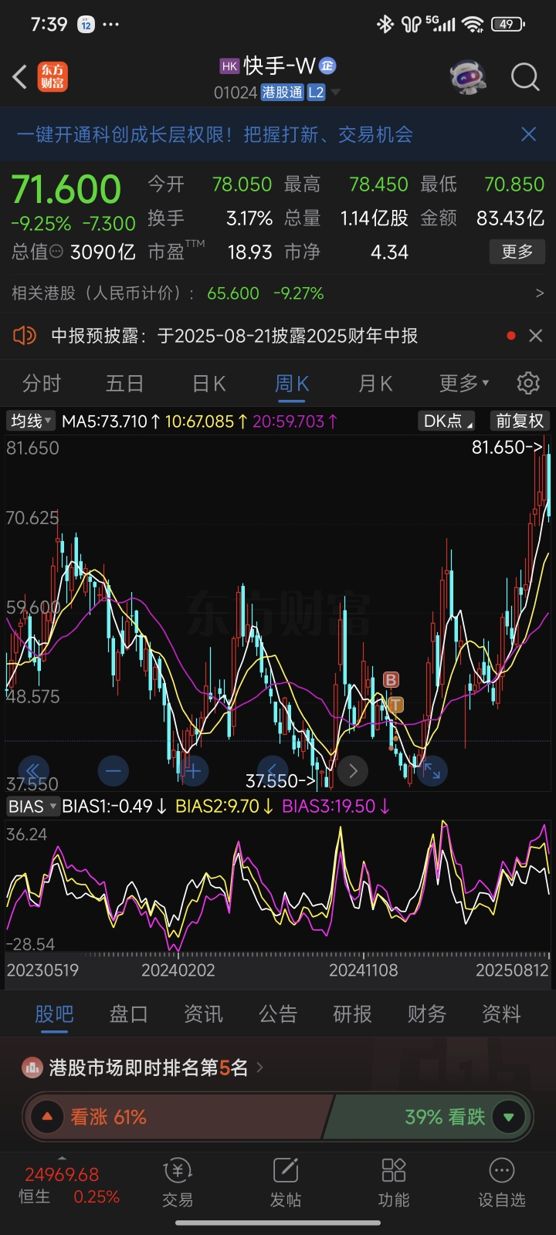
Task: Tap the L2 badge
Action: coord(317,93)
